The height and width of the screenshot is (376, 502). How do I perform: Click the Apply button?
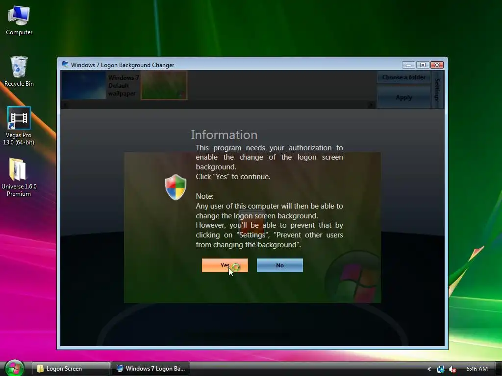[x=404, y=97]
